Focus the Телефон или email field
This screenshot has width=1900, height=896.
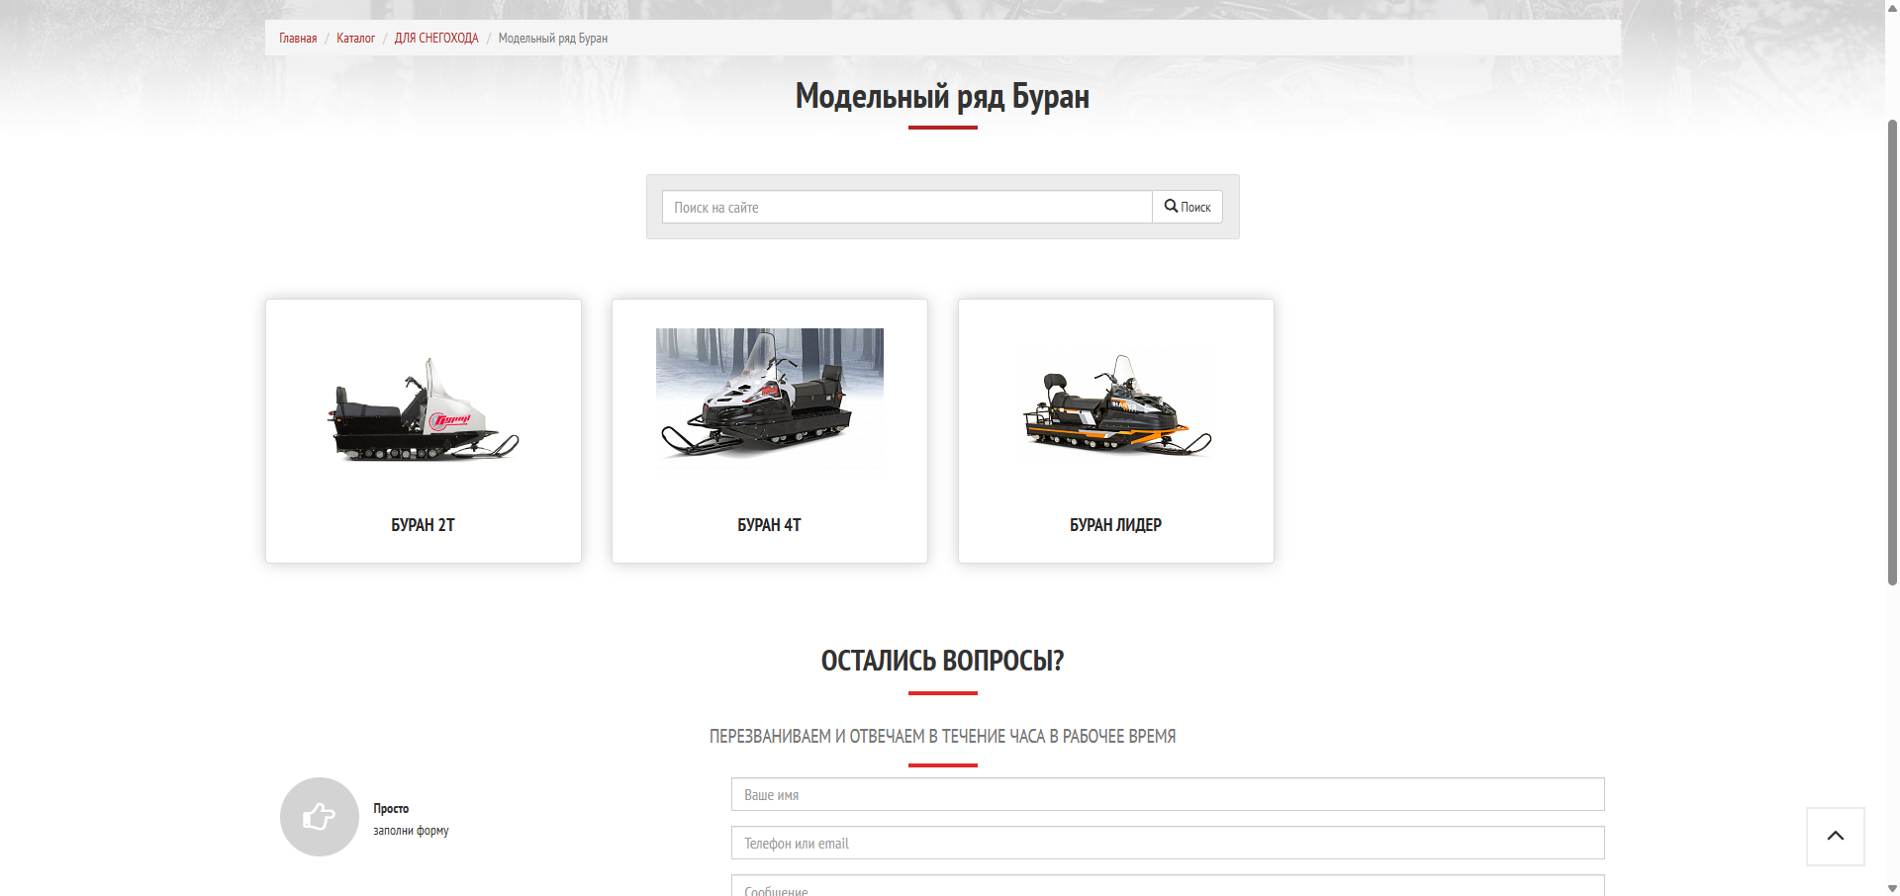pos(1168,843)
